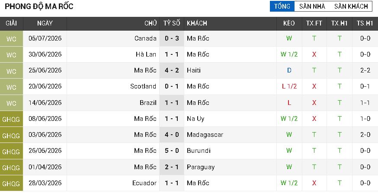The width and height of the screenshot is (378, 193).
Task: Click the Canada team name
Action: point(145,38)
